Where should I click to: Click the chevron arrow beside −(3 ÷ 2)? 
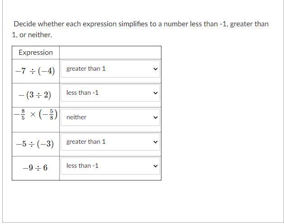pos(155,93)
